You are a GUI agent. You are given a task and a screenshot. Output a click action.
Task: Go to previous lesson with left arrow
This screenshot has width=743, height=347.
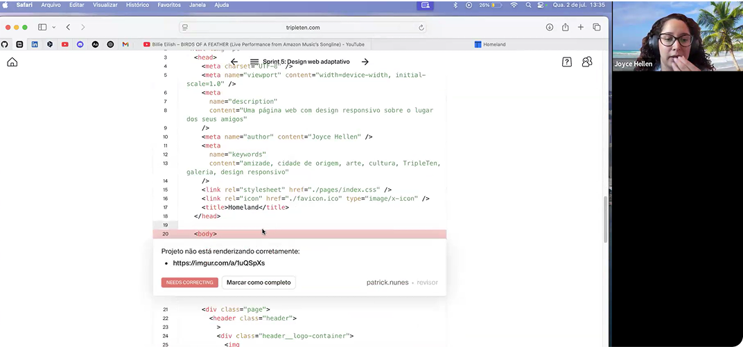click(234, 62)
